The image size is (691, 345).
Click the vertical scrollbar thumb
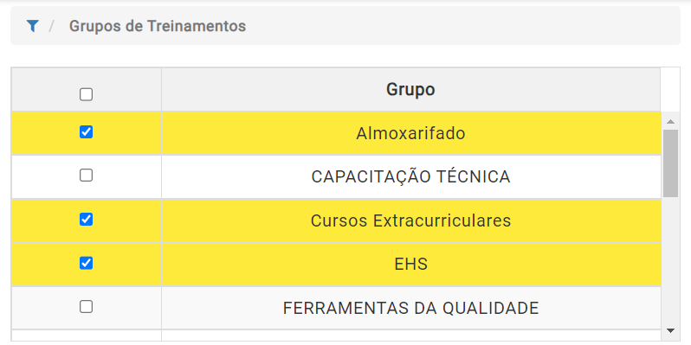(x=671, y=163)
